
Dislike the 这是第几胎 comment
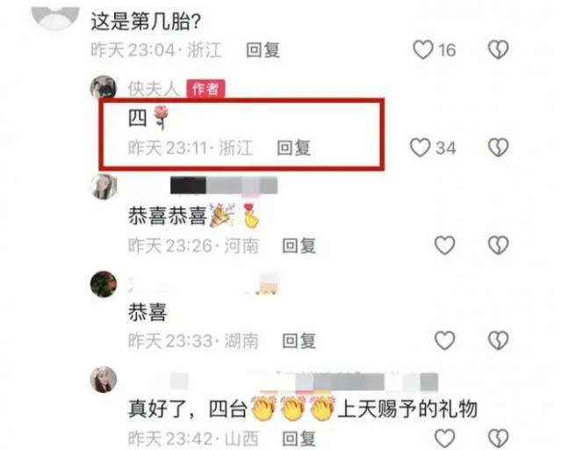(498, 50)
